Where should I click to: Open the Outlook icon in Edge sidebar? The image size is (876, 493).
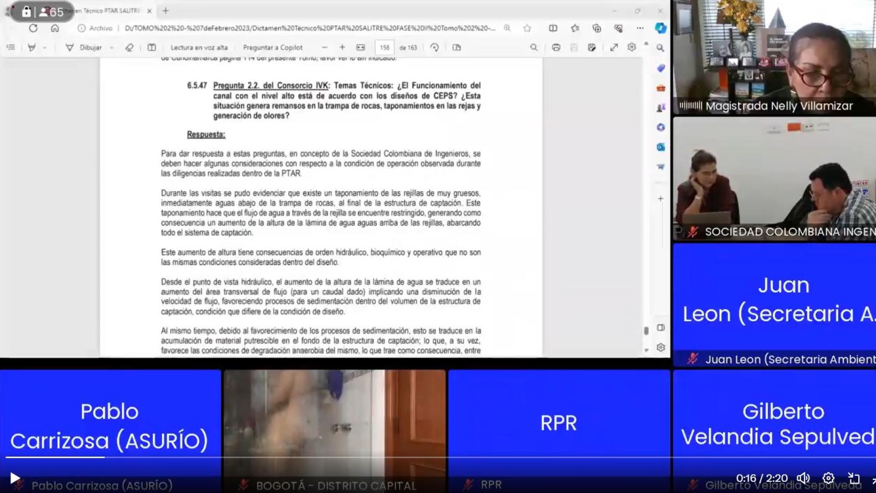pos(660,147)
